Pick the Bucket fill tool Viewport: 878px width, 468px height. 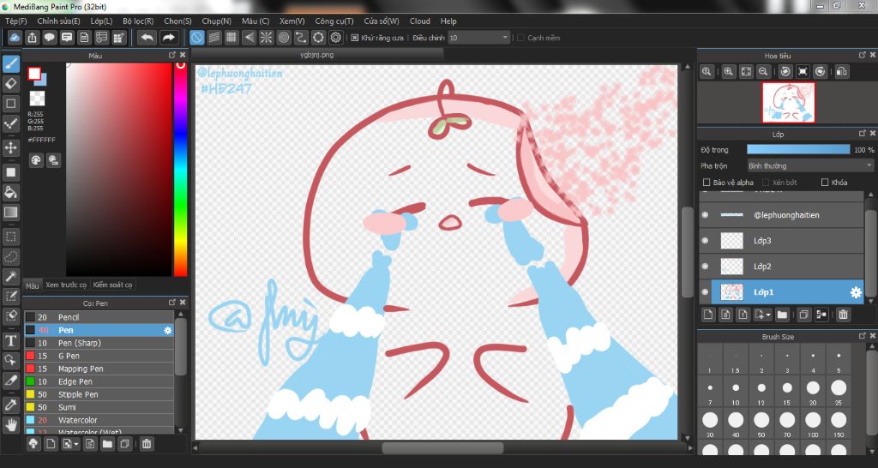click(10, 193)
